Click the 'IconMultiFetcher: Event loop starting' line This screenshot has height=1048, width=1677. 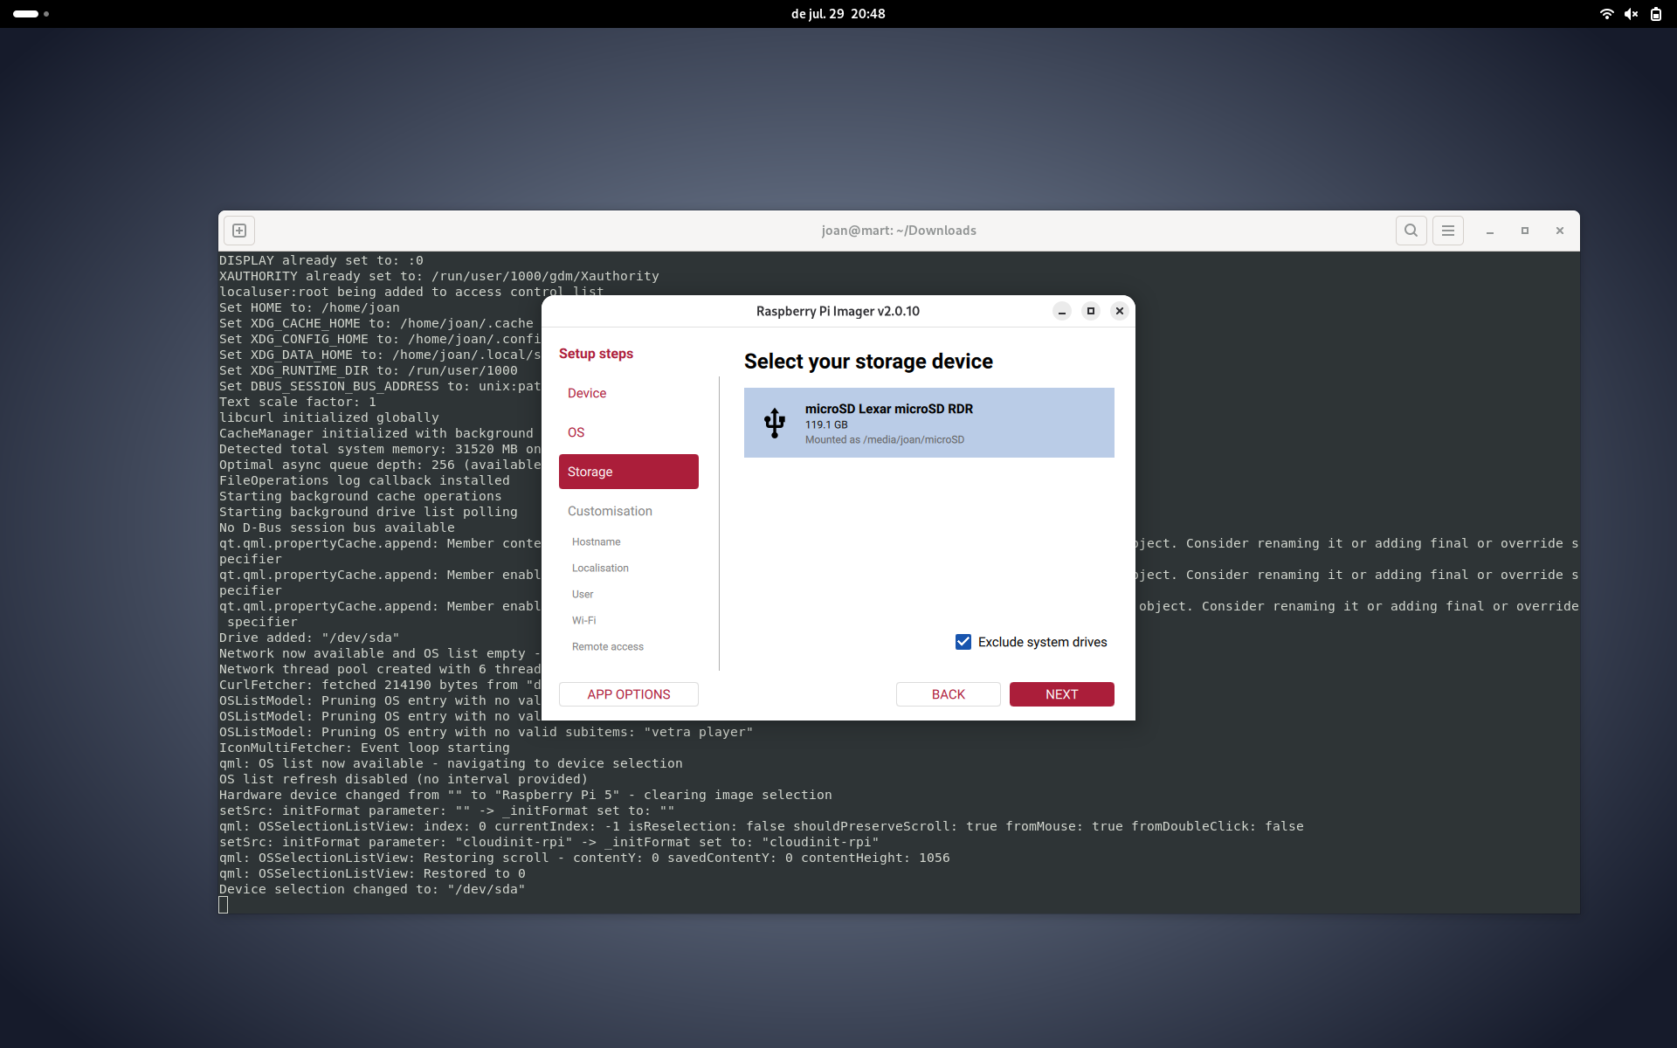(364, 748)
